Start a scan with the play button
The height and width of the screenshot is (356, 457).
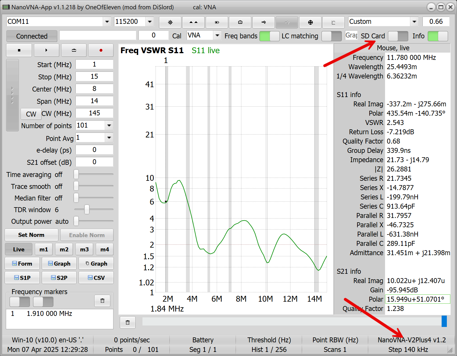pyautogui.click(x=46, y=50)
